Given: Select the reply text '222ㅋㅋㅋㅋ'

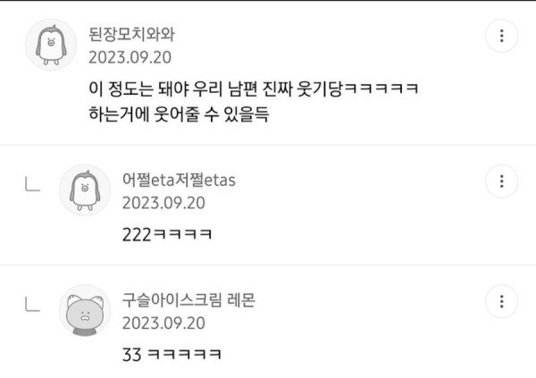Looking at the screenshot, I should (167, 235).
